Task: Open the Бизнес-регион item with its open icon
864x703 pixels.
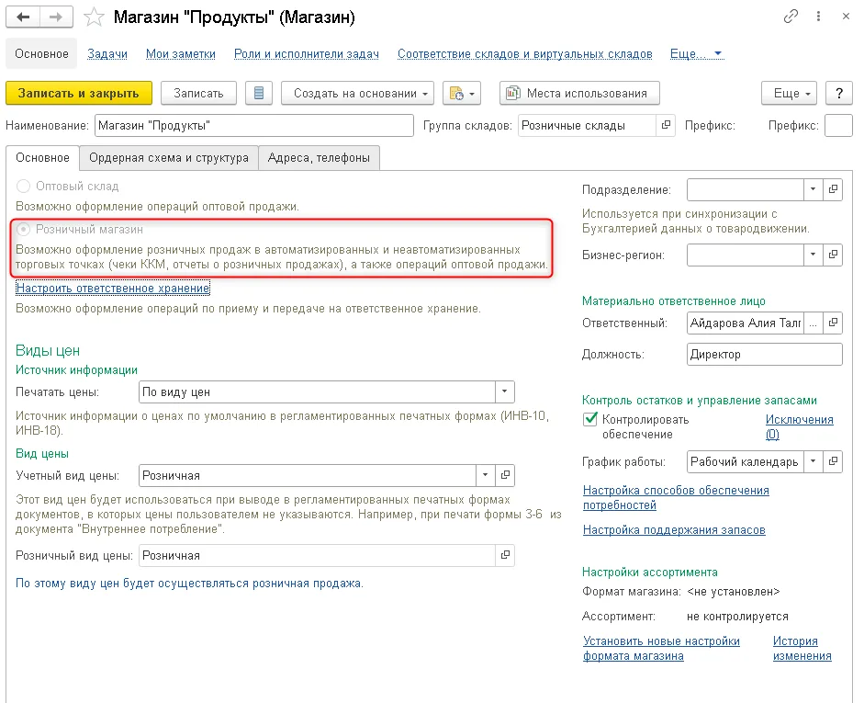Action: [x=833, y=255]
